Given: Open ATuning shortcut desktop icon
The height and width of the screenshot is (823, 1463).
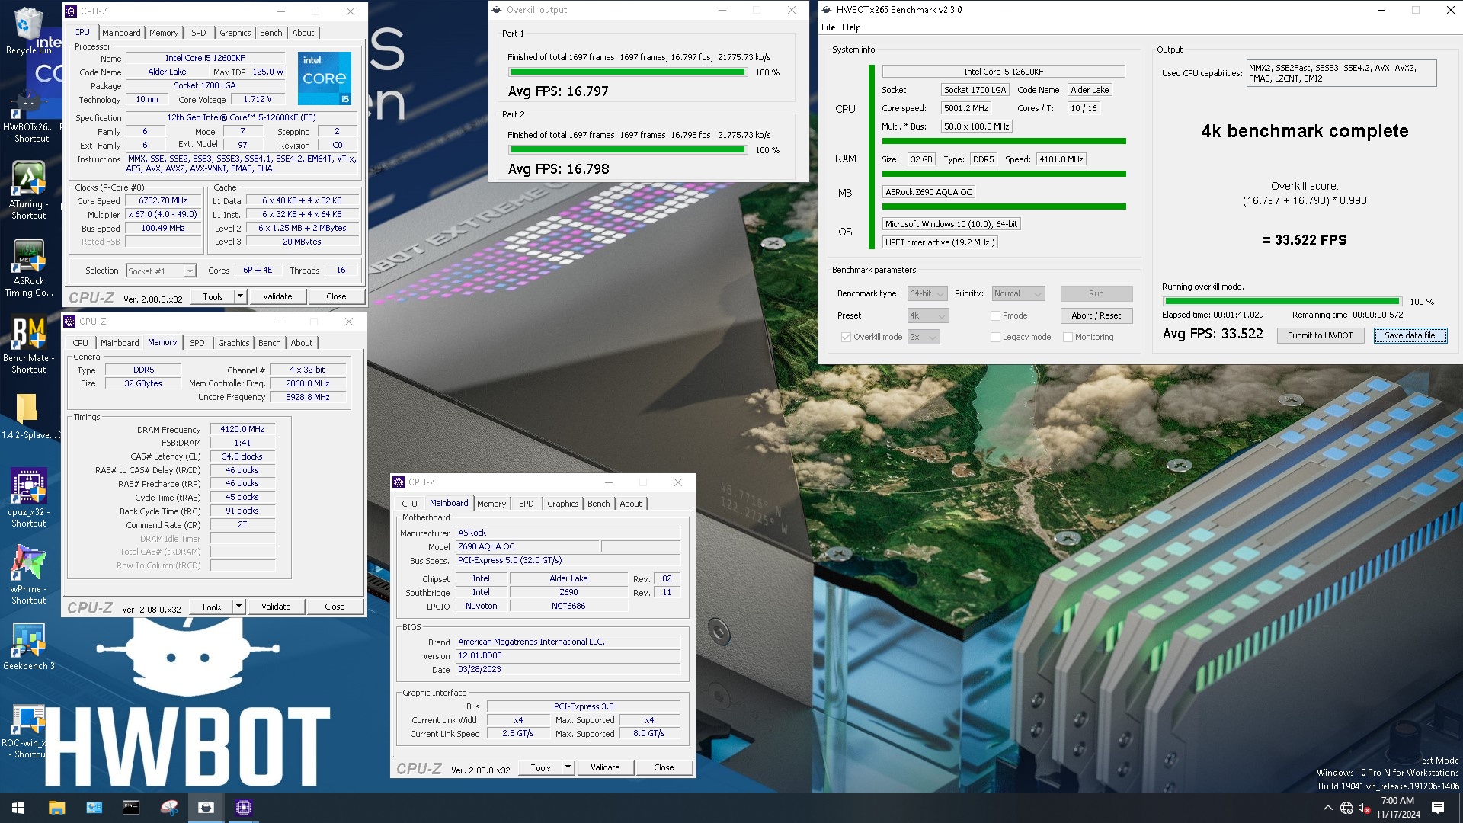Looking at the screenshot, I should tap(28, 191).
